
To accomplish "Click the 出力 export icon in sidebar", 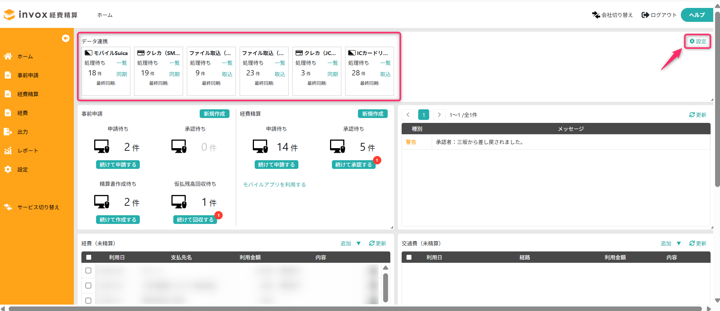I will [x=8, y=132].
